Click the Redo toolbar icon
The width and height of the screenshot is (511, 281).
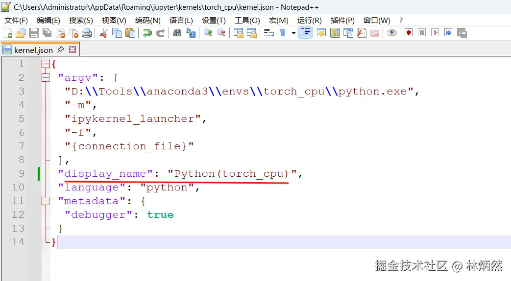pos(160,33)
